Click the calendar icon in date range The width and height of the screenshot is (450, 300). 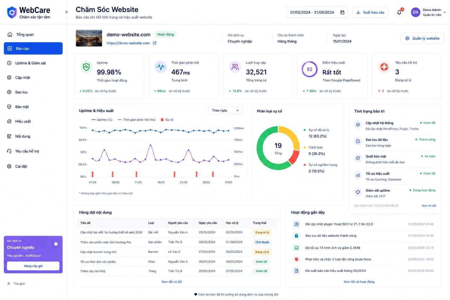pos(342,12)
